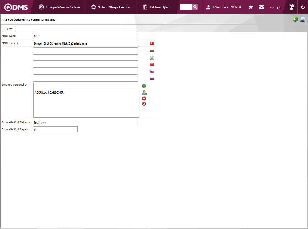308x229 pixels.
Task: Open the user selection icon with person
Action: pos(144,93)
